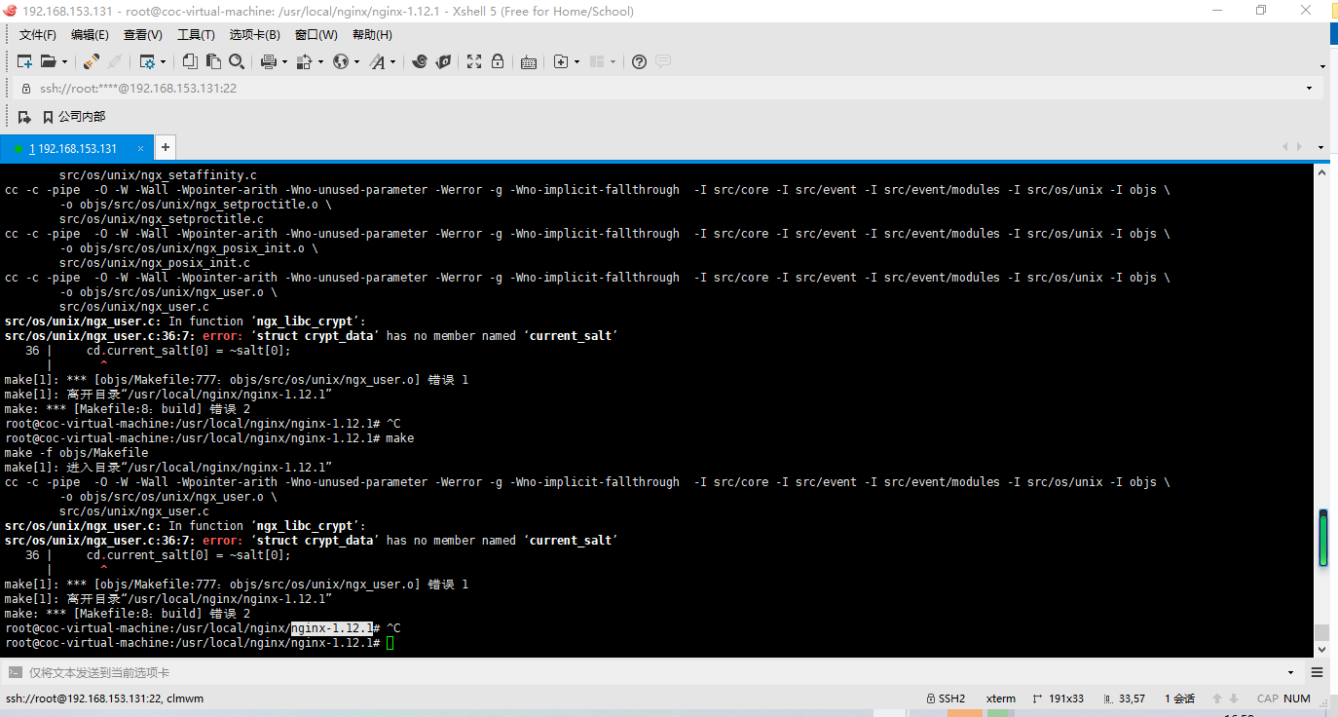
Task: Toggle the Full screen icon
Action: [x=474, y=61]
